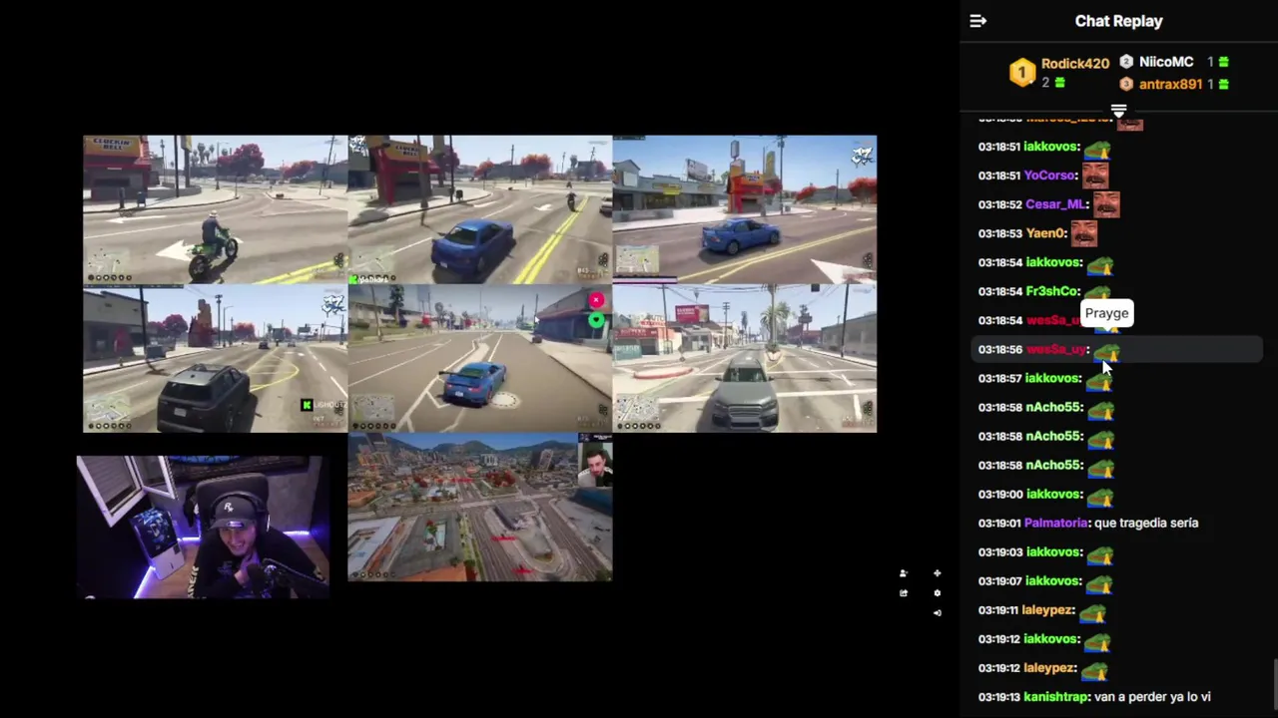Click the face emote posted by YoCorso
This screenshot has height=718, width=1278.
1095,177
